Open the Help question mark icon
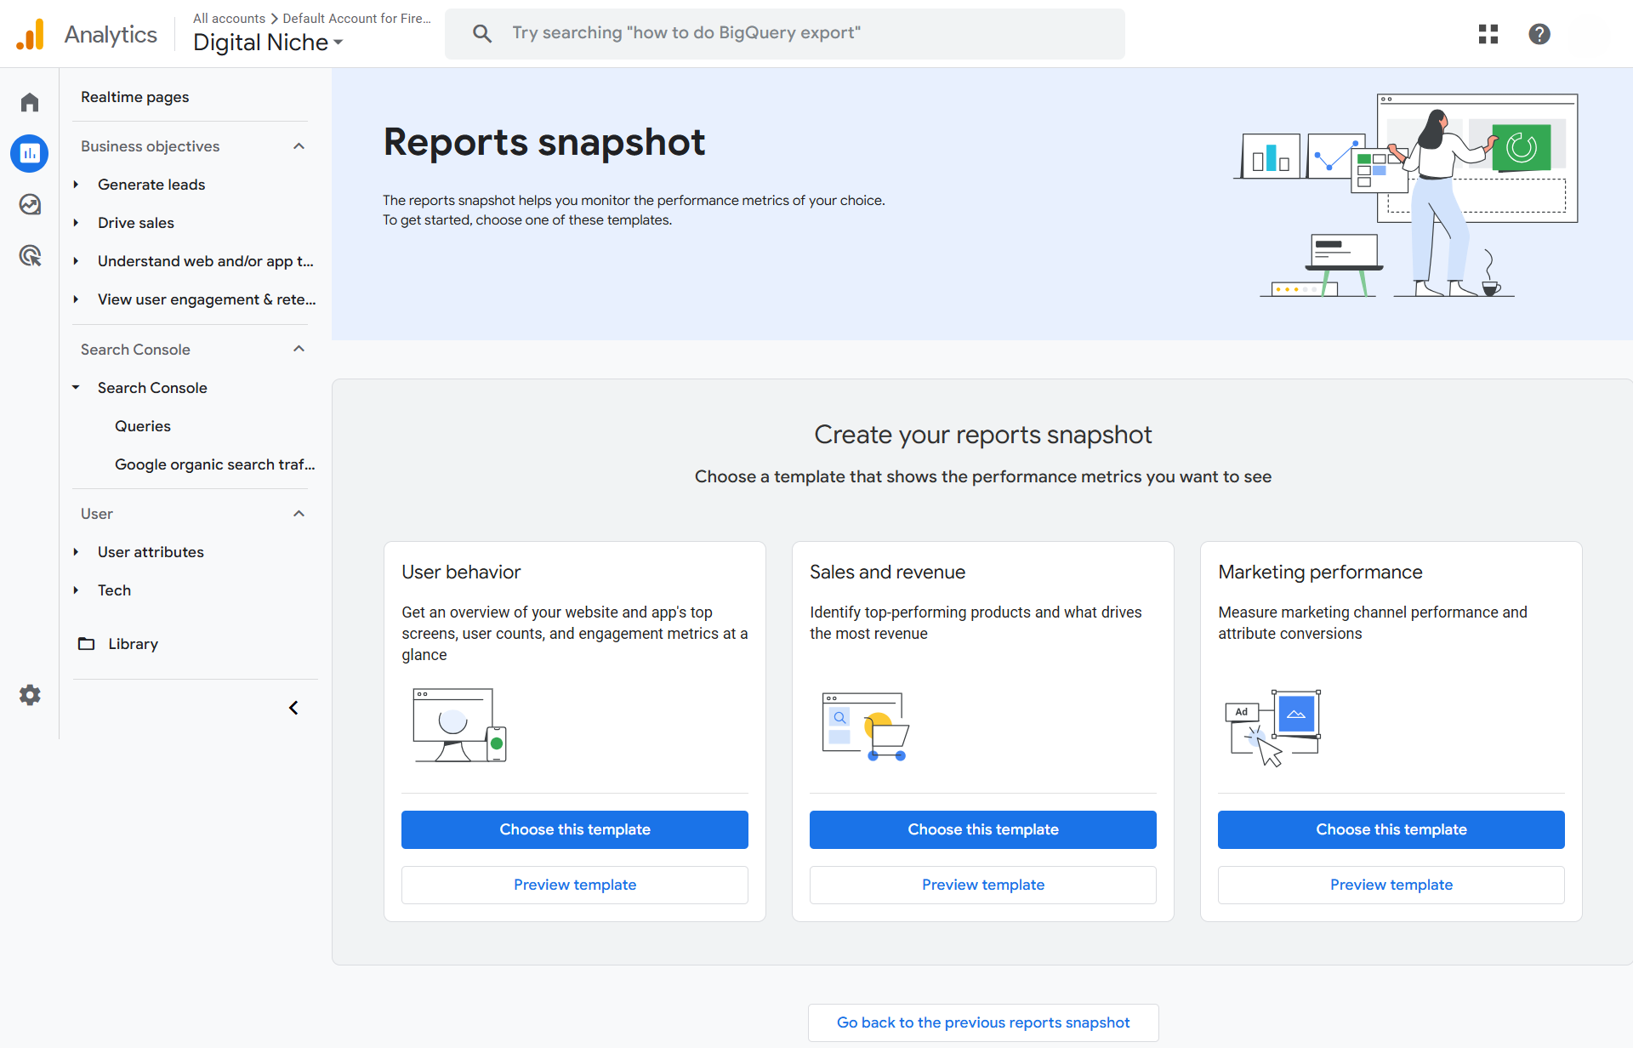The image size is (1633, 1048). [1539, 34]
